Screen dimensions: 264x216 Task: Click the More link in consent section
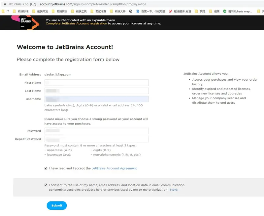[174, 190]
